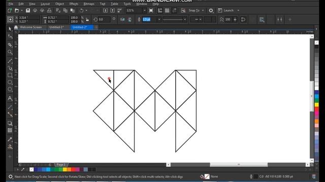
Task: Click the Page 1 tab
Action: [61, 164]
